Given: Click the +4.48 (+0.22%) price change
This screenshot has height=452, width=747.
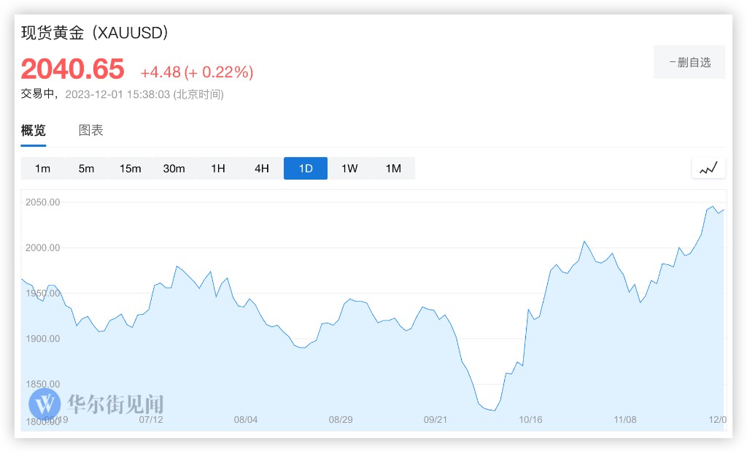Looking at the screenshot, I should click(x=197, y=72).
